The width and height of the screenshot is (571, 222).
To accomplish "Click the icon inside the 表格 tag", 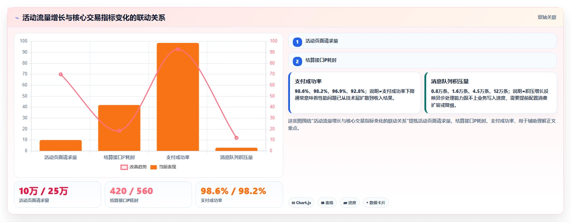I will pos(323,203).
